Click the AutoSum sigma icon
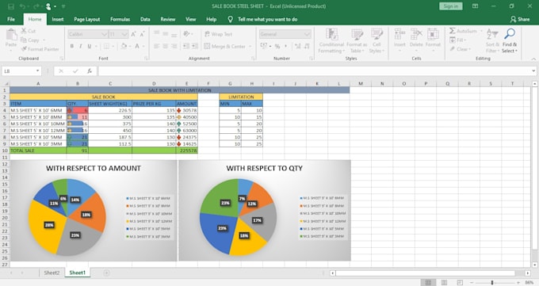This screenshot has width=539, height=286. point(453,31)
